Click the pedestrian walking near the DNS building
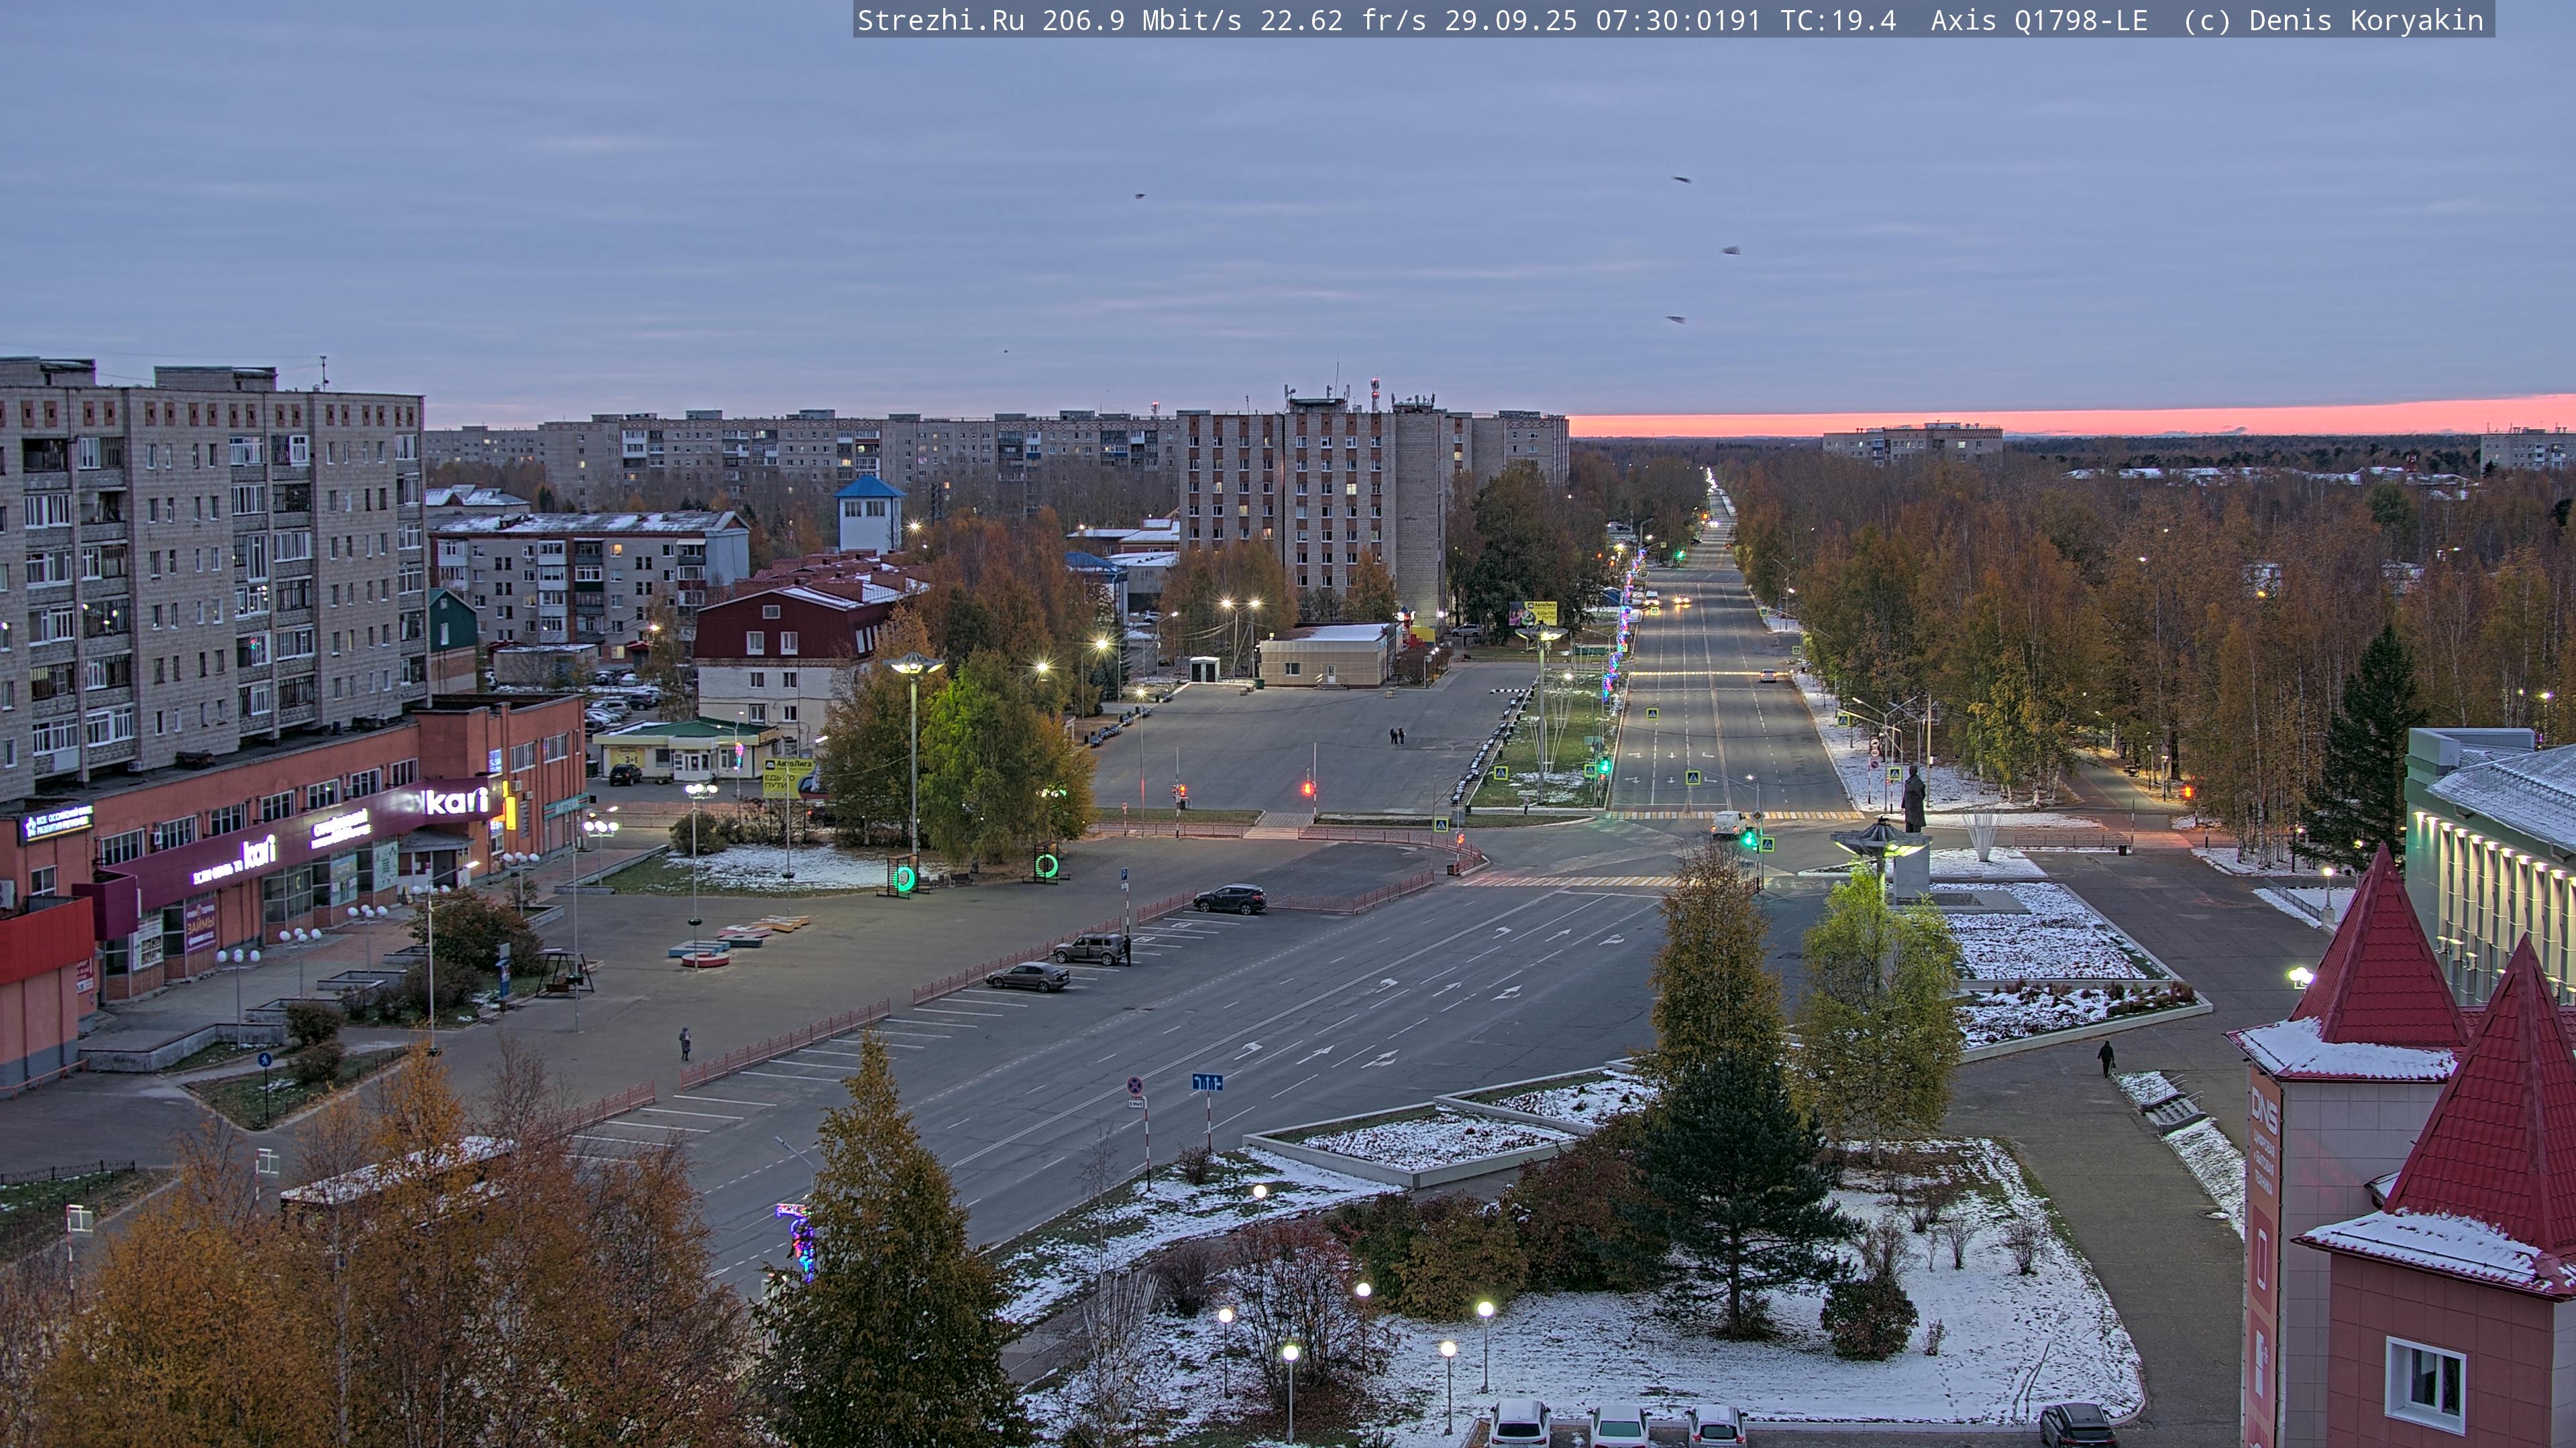The image size is (2576, 1448). (2106, 1059)
